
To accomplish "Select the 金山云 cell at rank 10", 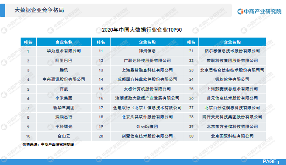I will tap(64, 136).
